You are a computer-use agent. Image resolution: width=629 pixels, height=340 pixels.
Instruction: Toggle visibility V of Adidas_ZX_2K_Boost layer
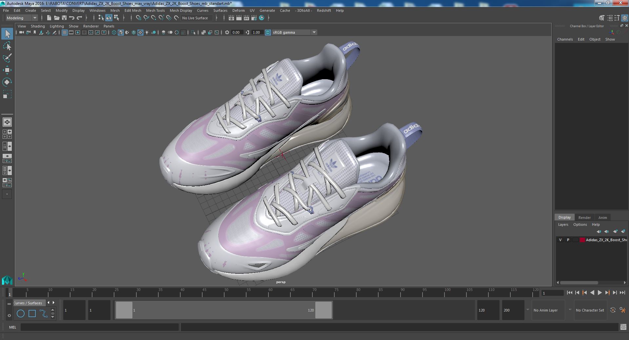[x=560, y=240]
